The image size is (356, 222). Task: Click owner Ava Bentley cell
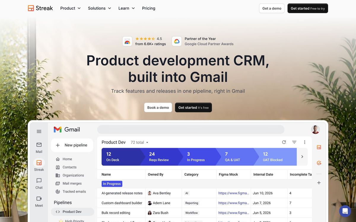pyautogui.click(x=159, y=193)
